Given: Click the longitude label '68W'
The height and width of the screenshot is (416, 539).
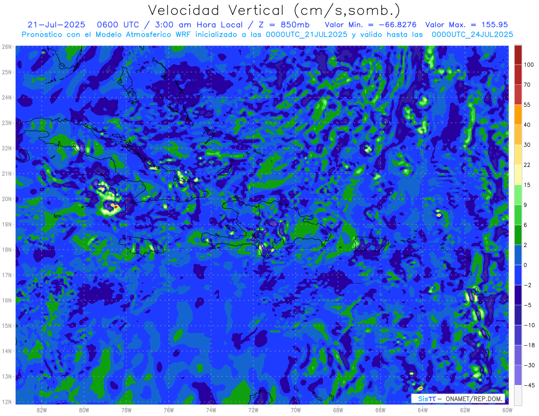Looking at the screenshot, I should pos(338,410).
